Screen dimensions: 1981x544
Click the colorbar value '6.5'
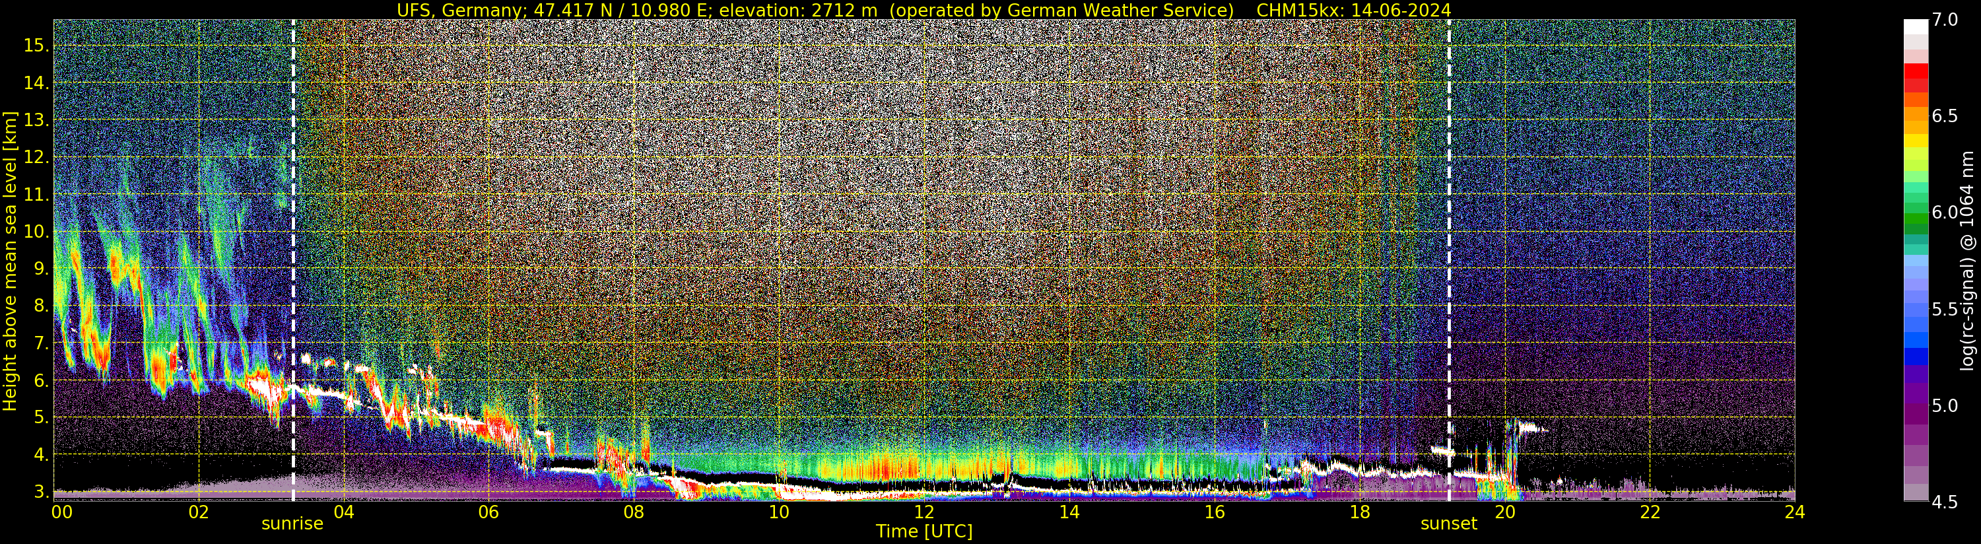pos(1945,116)
